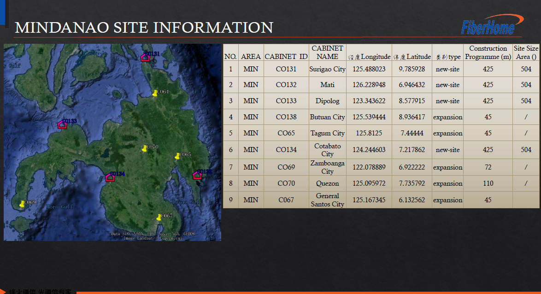Click the yellow C065 pushpin on map
The image size is (541, 294).
point(177,156)
